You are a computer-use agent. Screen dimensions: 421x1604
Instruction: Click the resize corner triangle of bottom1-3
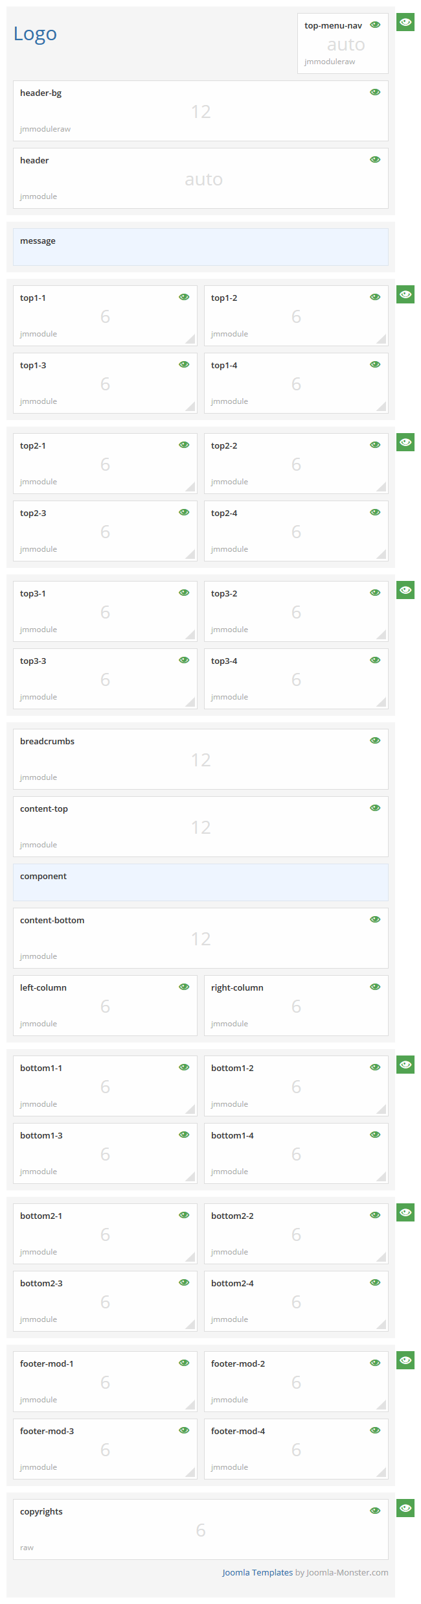[x=191, y=1177]
